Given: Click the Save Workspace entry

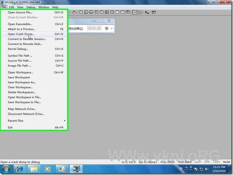Looking at the screenshot, I should click(x=34, y=77).
